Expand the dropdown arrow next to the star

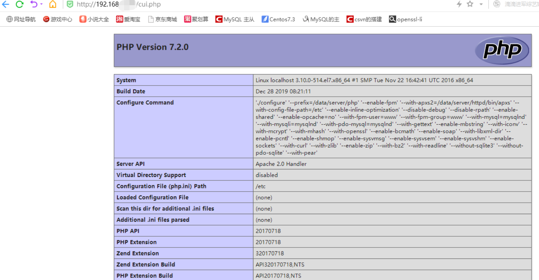pyautogui.click(x=481, y=4)
